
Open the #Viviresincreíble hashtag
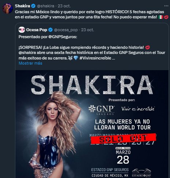pyautogui.click(x=95, y=58)
